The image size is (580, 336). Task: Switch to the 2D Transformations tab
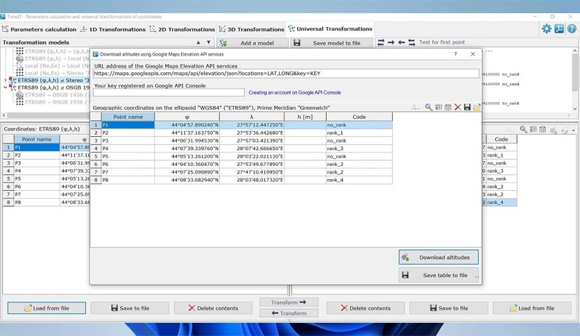click(x=182, y=29)
